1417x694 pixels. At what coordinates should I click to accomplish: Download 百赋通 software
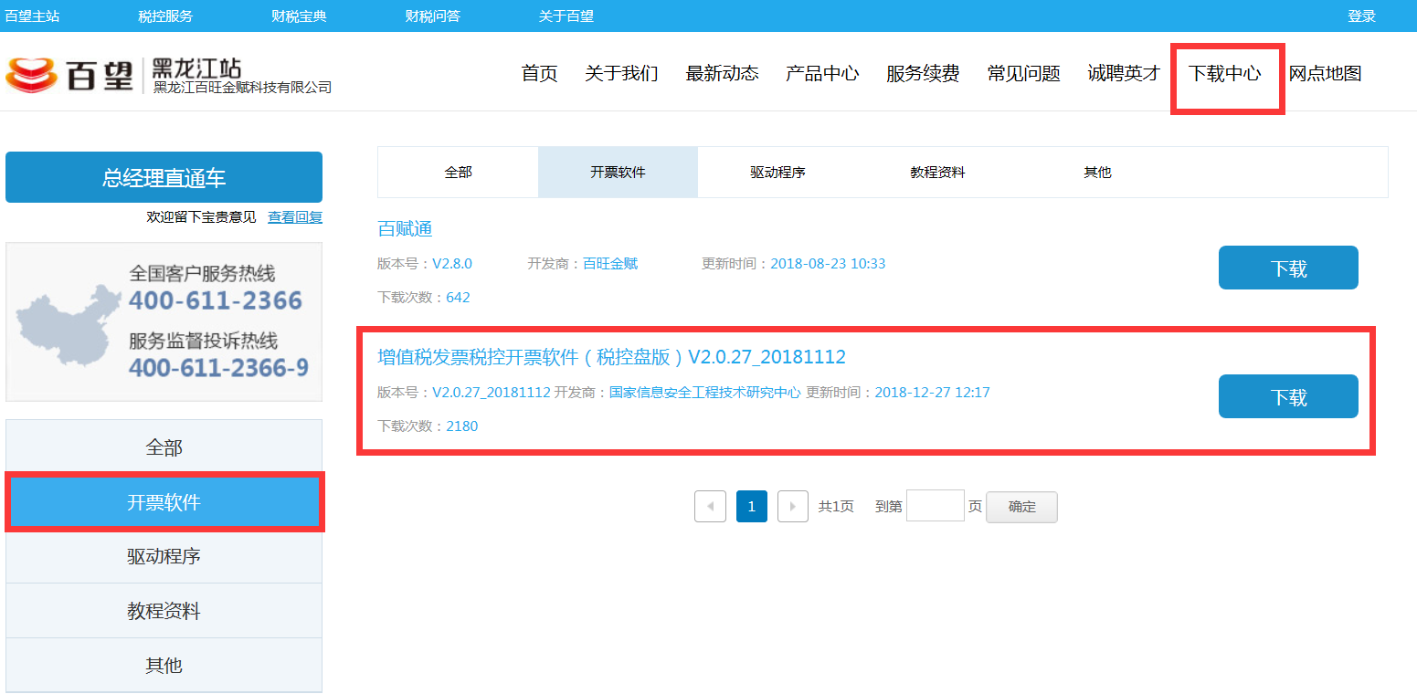pos(1288,268)
